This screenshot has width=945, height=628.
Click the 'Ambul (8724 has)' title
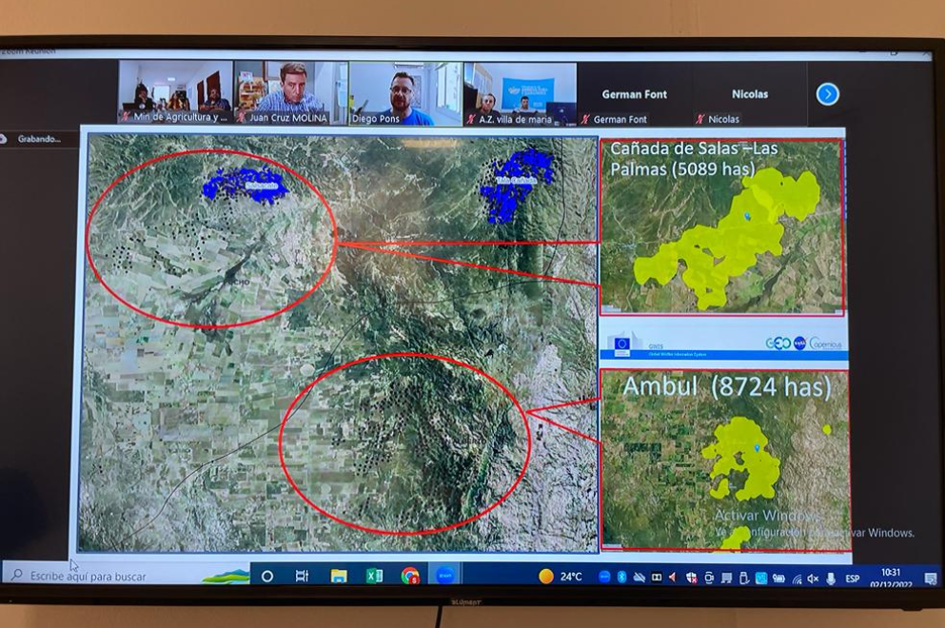coord(727,386)
